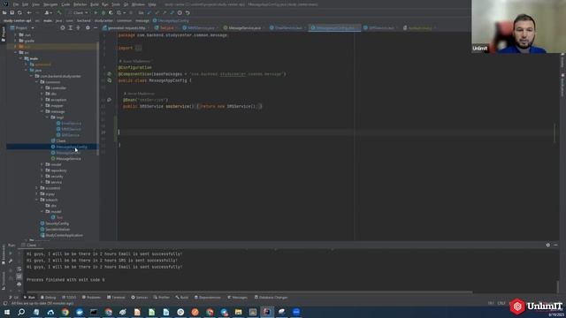Click IntelliJ IDEA icon in taskbar

267,312
